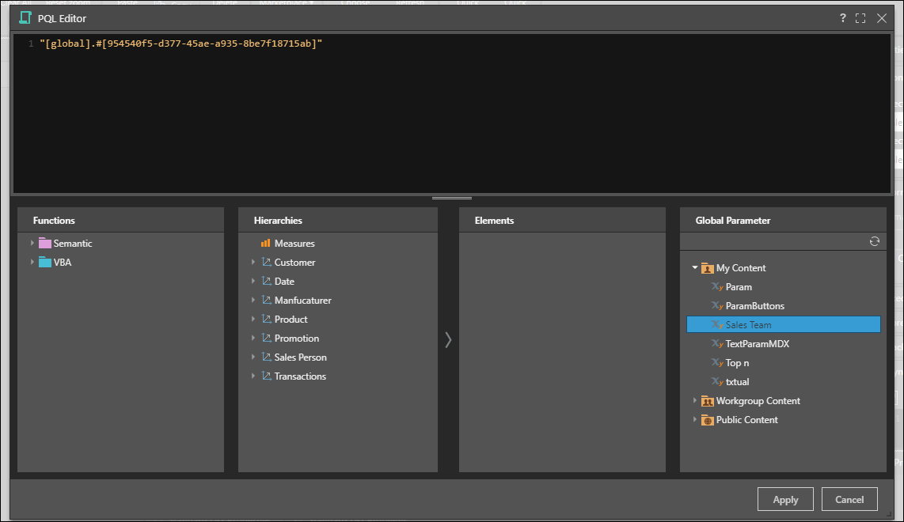Click the Apply button
This screenshot has height=522, width=904.
pyautogui.click(x=784, y=499)
